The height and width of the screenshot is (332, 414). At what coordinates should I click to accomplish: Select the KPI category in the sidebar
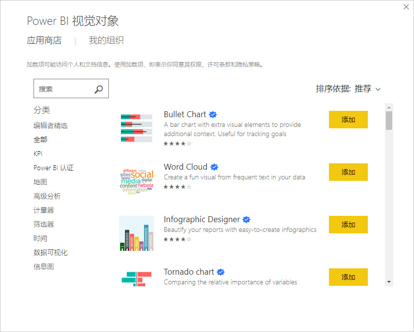click(x=37, y=153)
